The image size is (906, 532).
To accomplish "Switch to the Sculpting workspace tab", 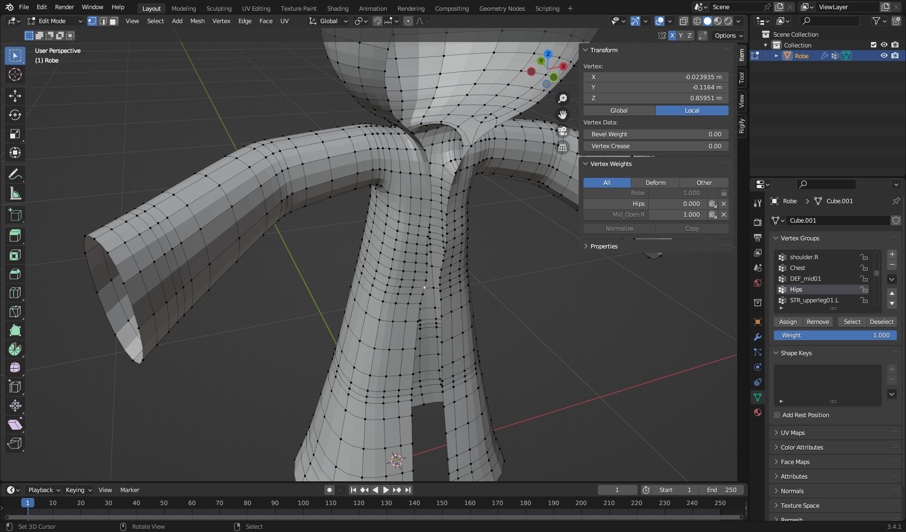I will 218,9.
